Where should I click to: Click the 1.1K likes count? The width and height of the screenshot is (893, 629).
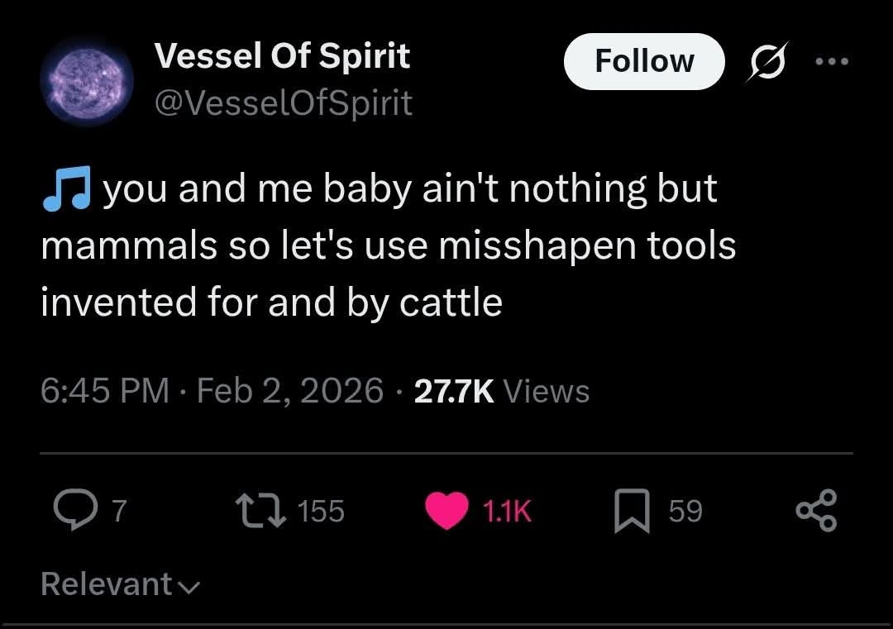505,512
